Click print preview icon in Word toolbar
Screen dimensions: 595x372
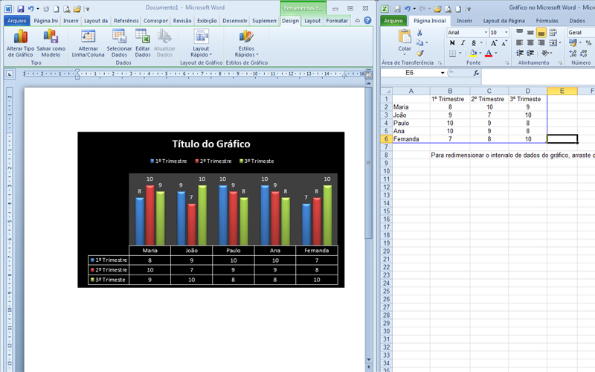66,8
